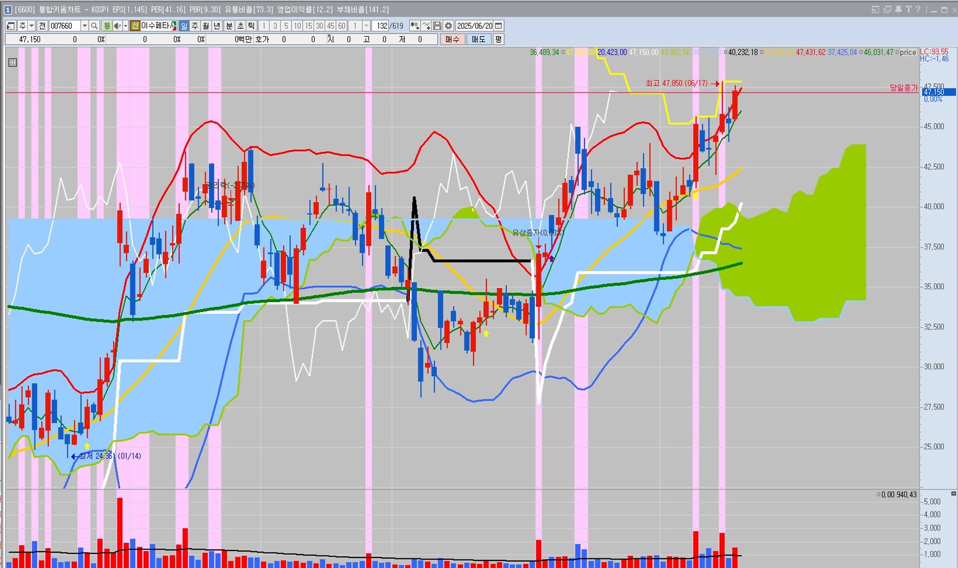Switch to minute (분) chart period
Screen dimensions: 958x568
pyautogui.click(x=229, y=26)
